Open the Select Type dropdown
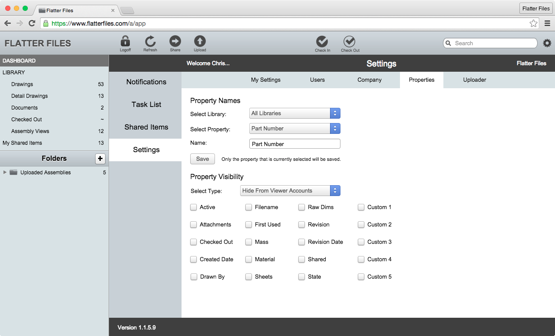The image size is (555, 336). (x=290, y=191)
